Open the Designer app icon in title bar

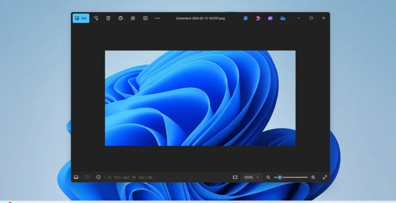click(258, 18)
